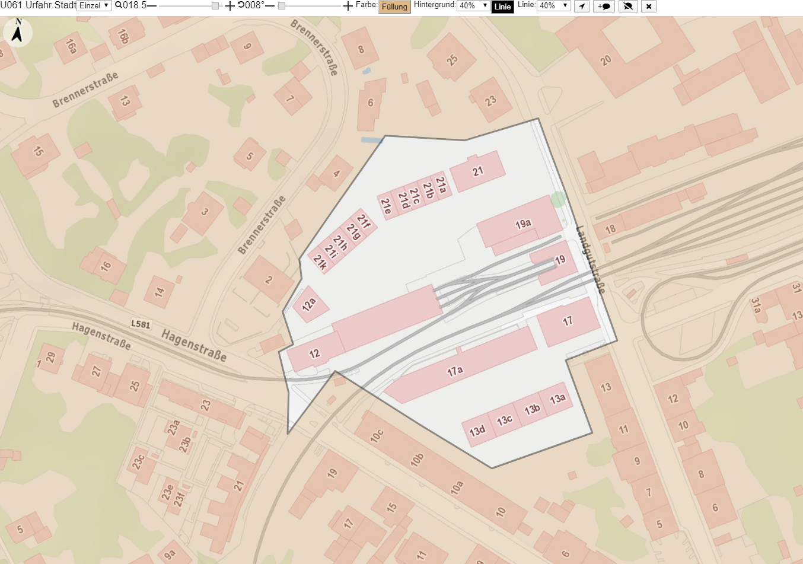
Task: Toggle the crossed-out eye hide icon
Action: coord(628,6)
